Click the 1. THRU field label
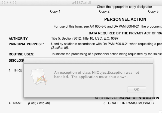 pyautogui.click(x=16, y=70)
